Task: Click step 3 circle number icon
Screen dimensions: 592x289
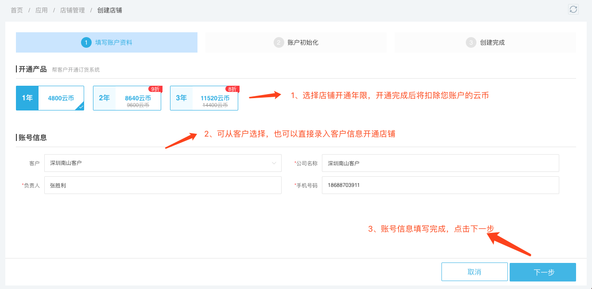Action: pos(471,42)
